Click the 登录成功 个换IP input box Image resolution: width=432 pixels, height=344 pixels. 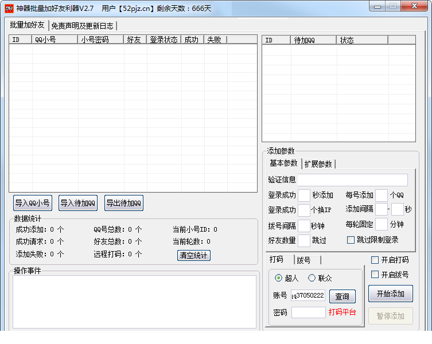[x=304, y=210]
